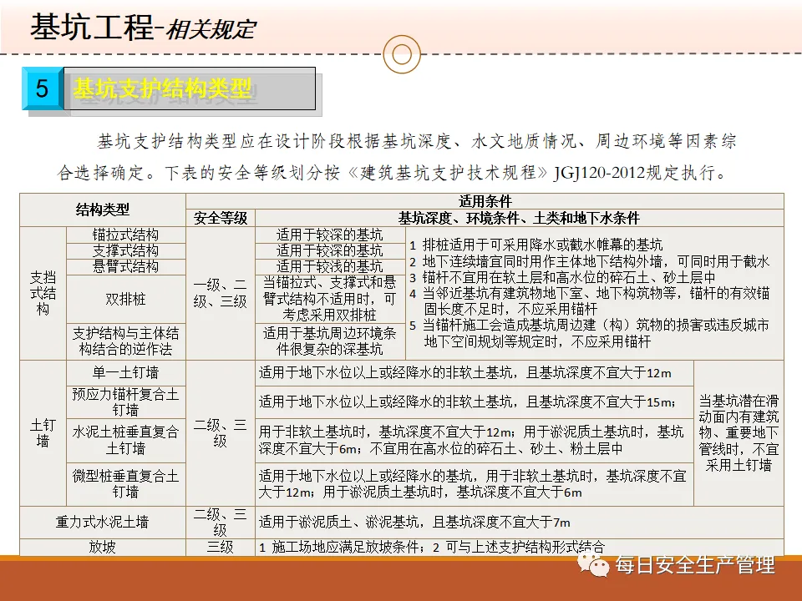Click the safety level cell 一级、二级、三级
Screen dimensions: 802x601
coord(221,293)
